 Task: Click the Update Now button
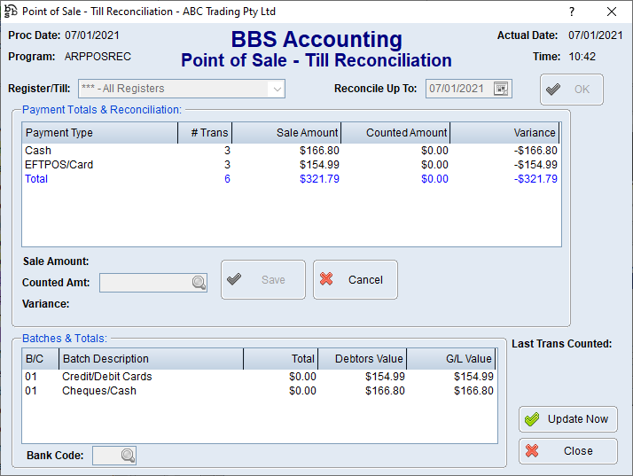[x=567, y=419]
